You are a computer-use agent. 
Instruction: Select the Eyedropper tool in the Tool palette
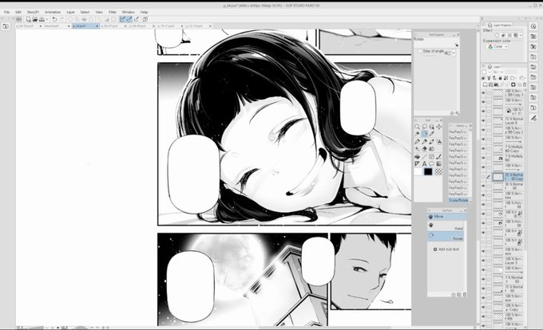(431, 134)
